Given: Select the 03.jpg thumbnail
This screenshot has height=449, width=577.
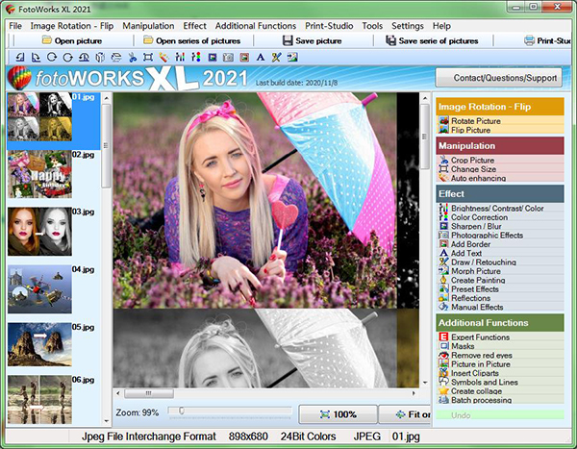Looking at the screenshot, I should point(39,232).
